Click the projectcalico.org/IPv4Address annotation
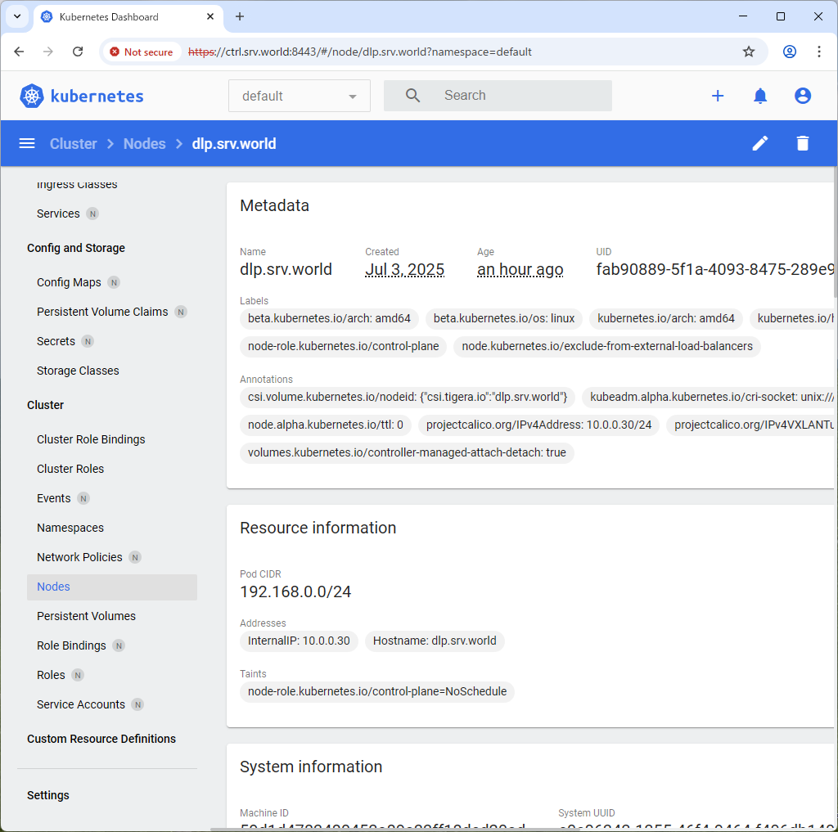 (x=538, y=425)
